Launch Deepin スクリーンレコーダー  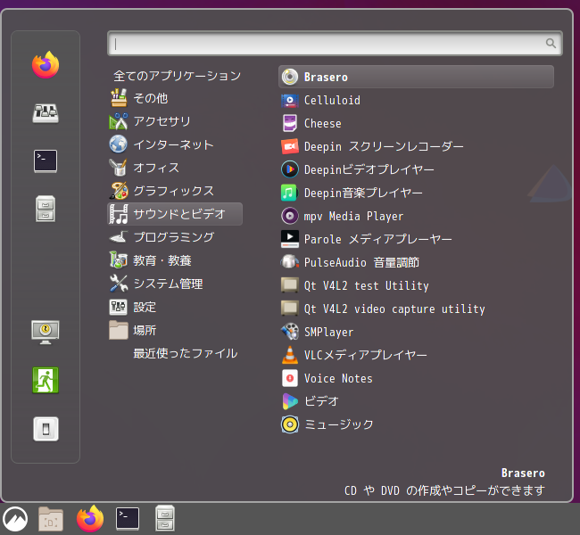tap(416, 146)
